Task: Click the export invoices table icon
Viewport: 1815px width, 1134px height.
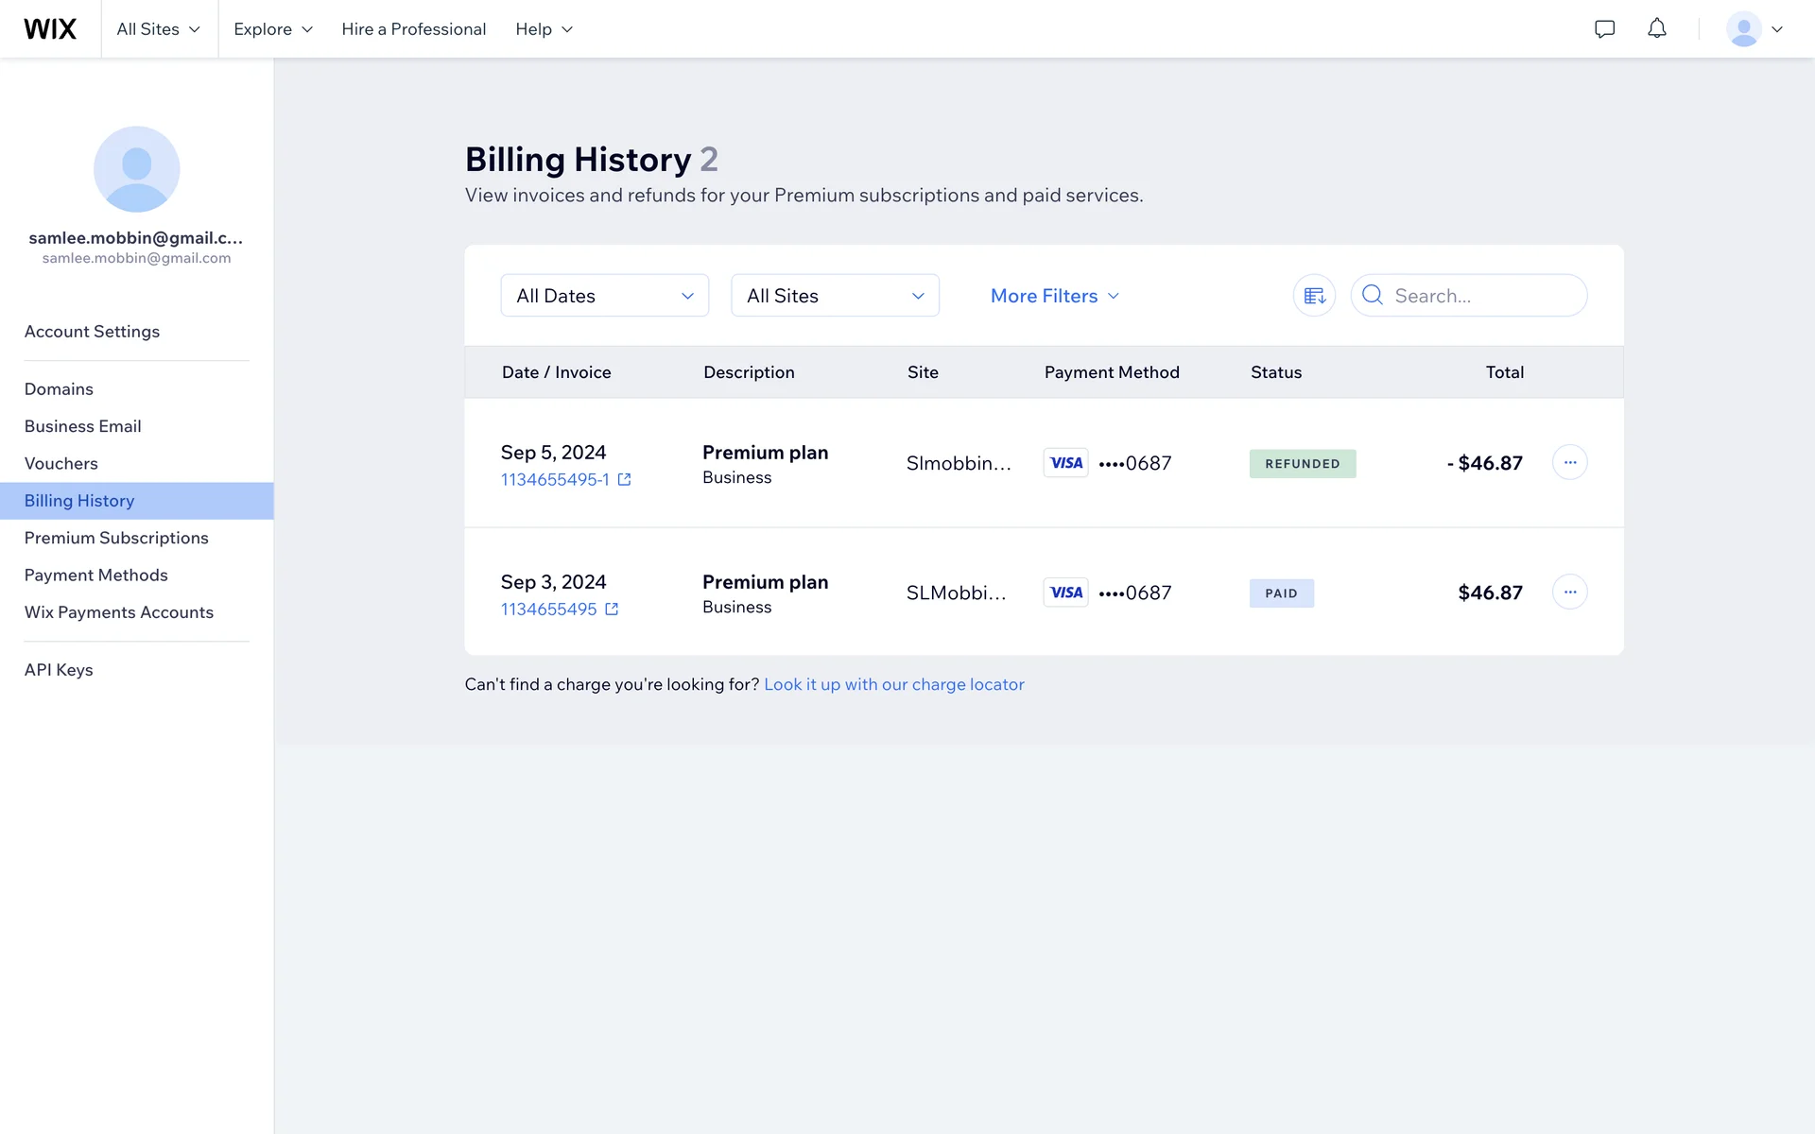Action: pos(1314,296)
